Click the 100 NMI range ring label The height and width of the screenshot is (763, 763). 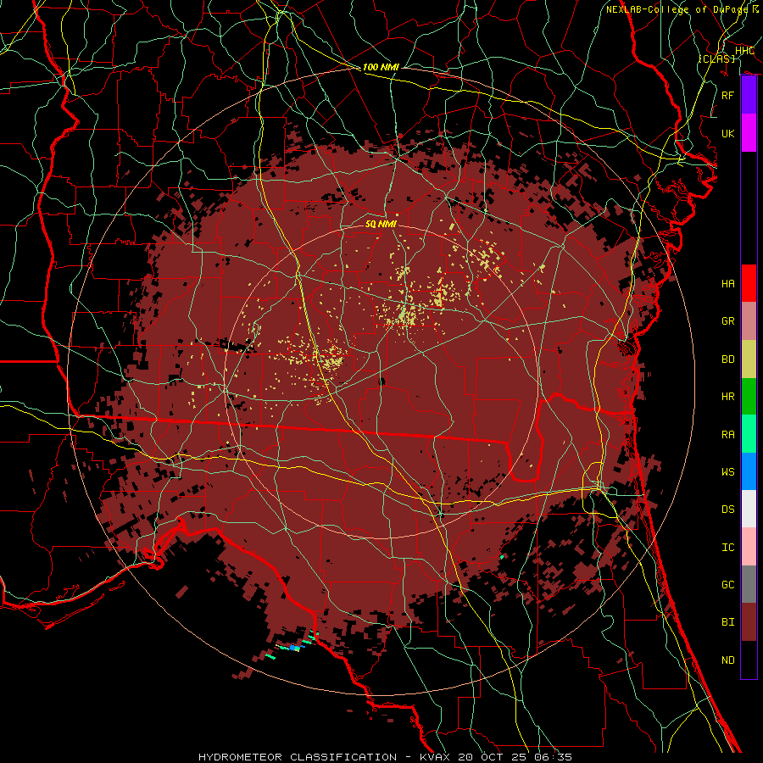click(381, 67)
